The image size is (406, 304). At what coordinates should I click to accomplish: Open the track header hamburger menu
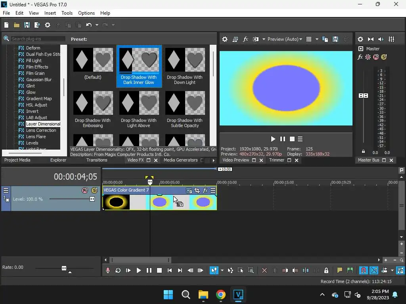(x=6, y=190)
